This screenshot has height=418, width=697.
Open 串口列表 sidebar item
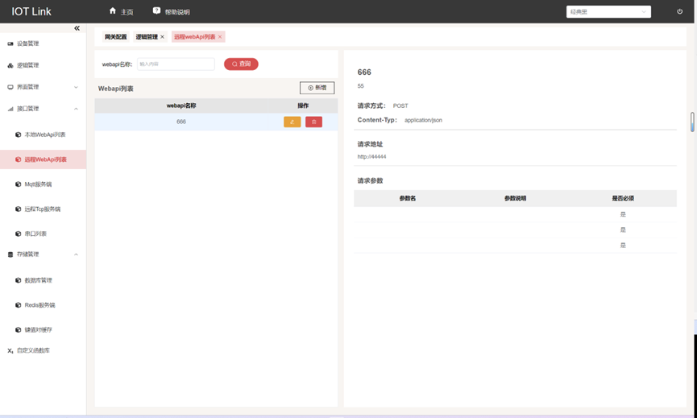(x=44, y=234)
